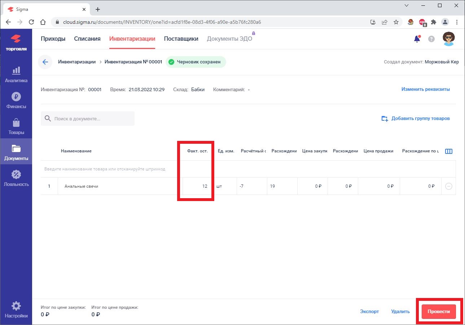This screenshot has width=465, height=325.
Task: Open the Finances ruble icon
Action: coord(16,97)
